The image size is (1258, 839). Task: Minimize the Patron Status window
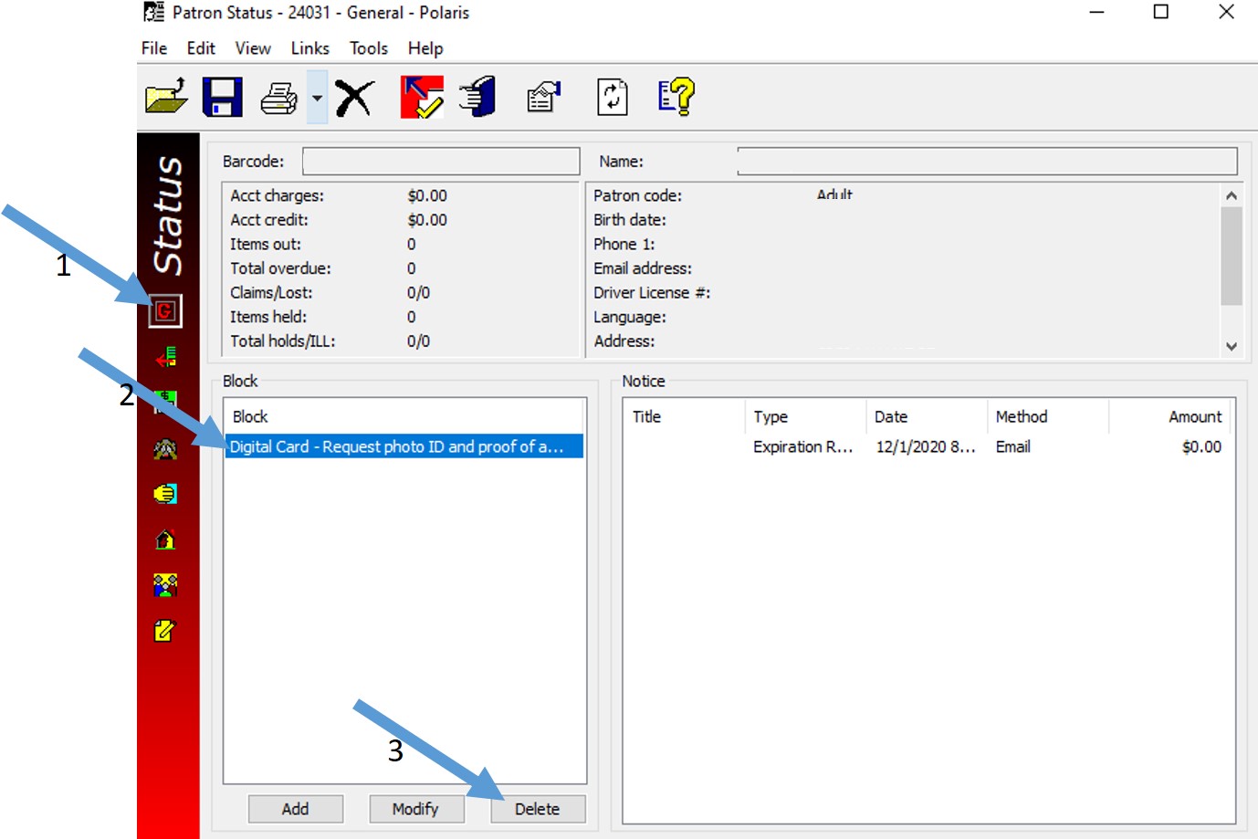(x=1097, y=12)
